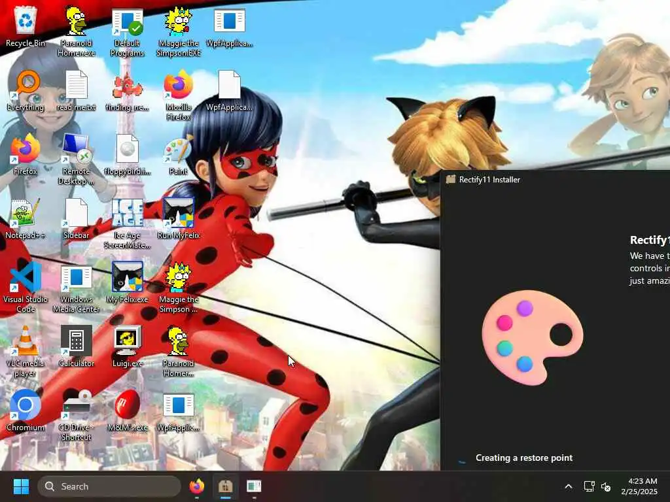Switch to Rectify11 Installer taskbar button

(x=225, y=486)
